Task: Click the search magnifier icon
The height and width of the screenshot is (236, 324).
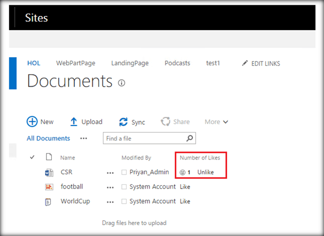Action: click(189, 138)
